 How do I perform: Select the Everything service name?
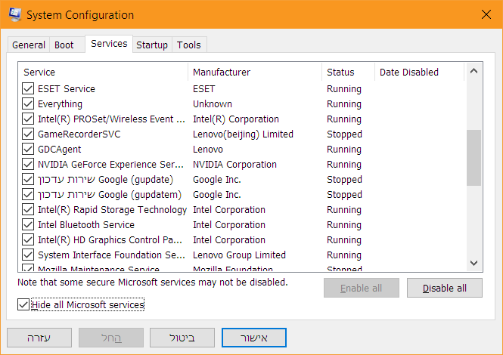pyautogui.click(x=60, y=104)
